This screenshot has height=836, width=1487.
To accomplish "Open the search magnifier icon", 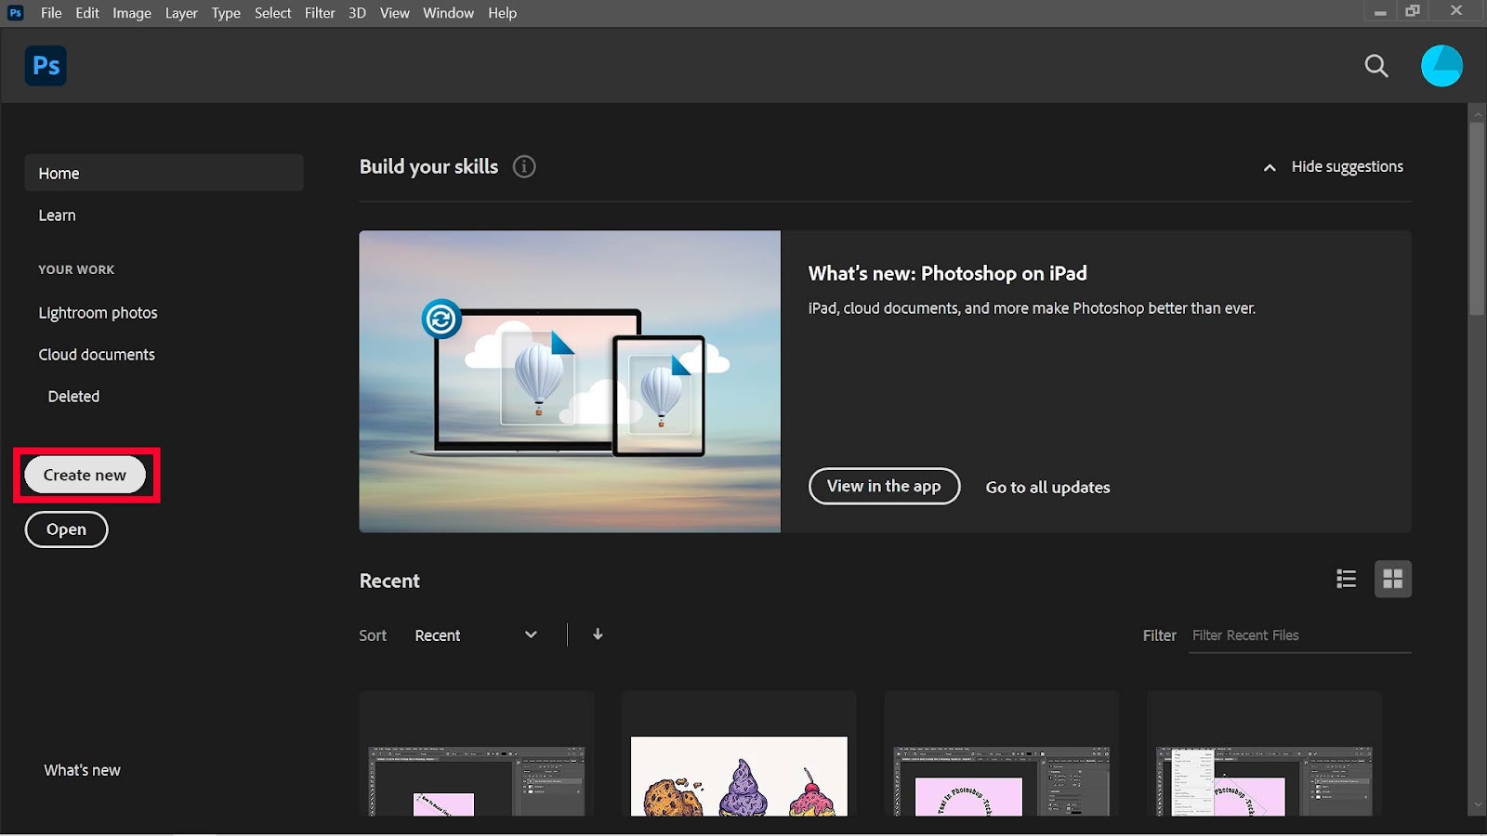I will (x=1376, y=66).
